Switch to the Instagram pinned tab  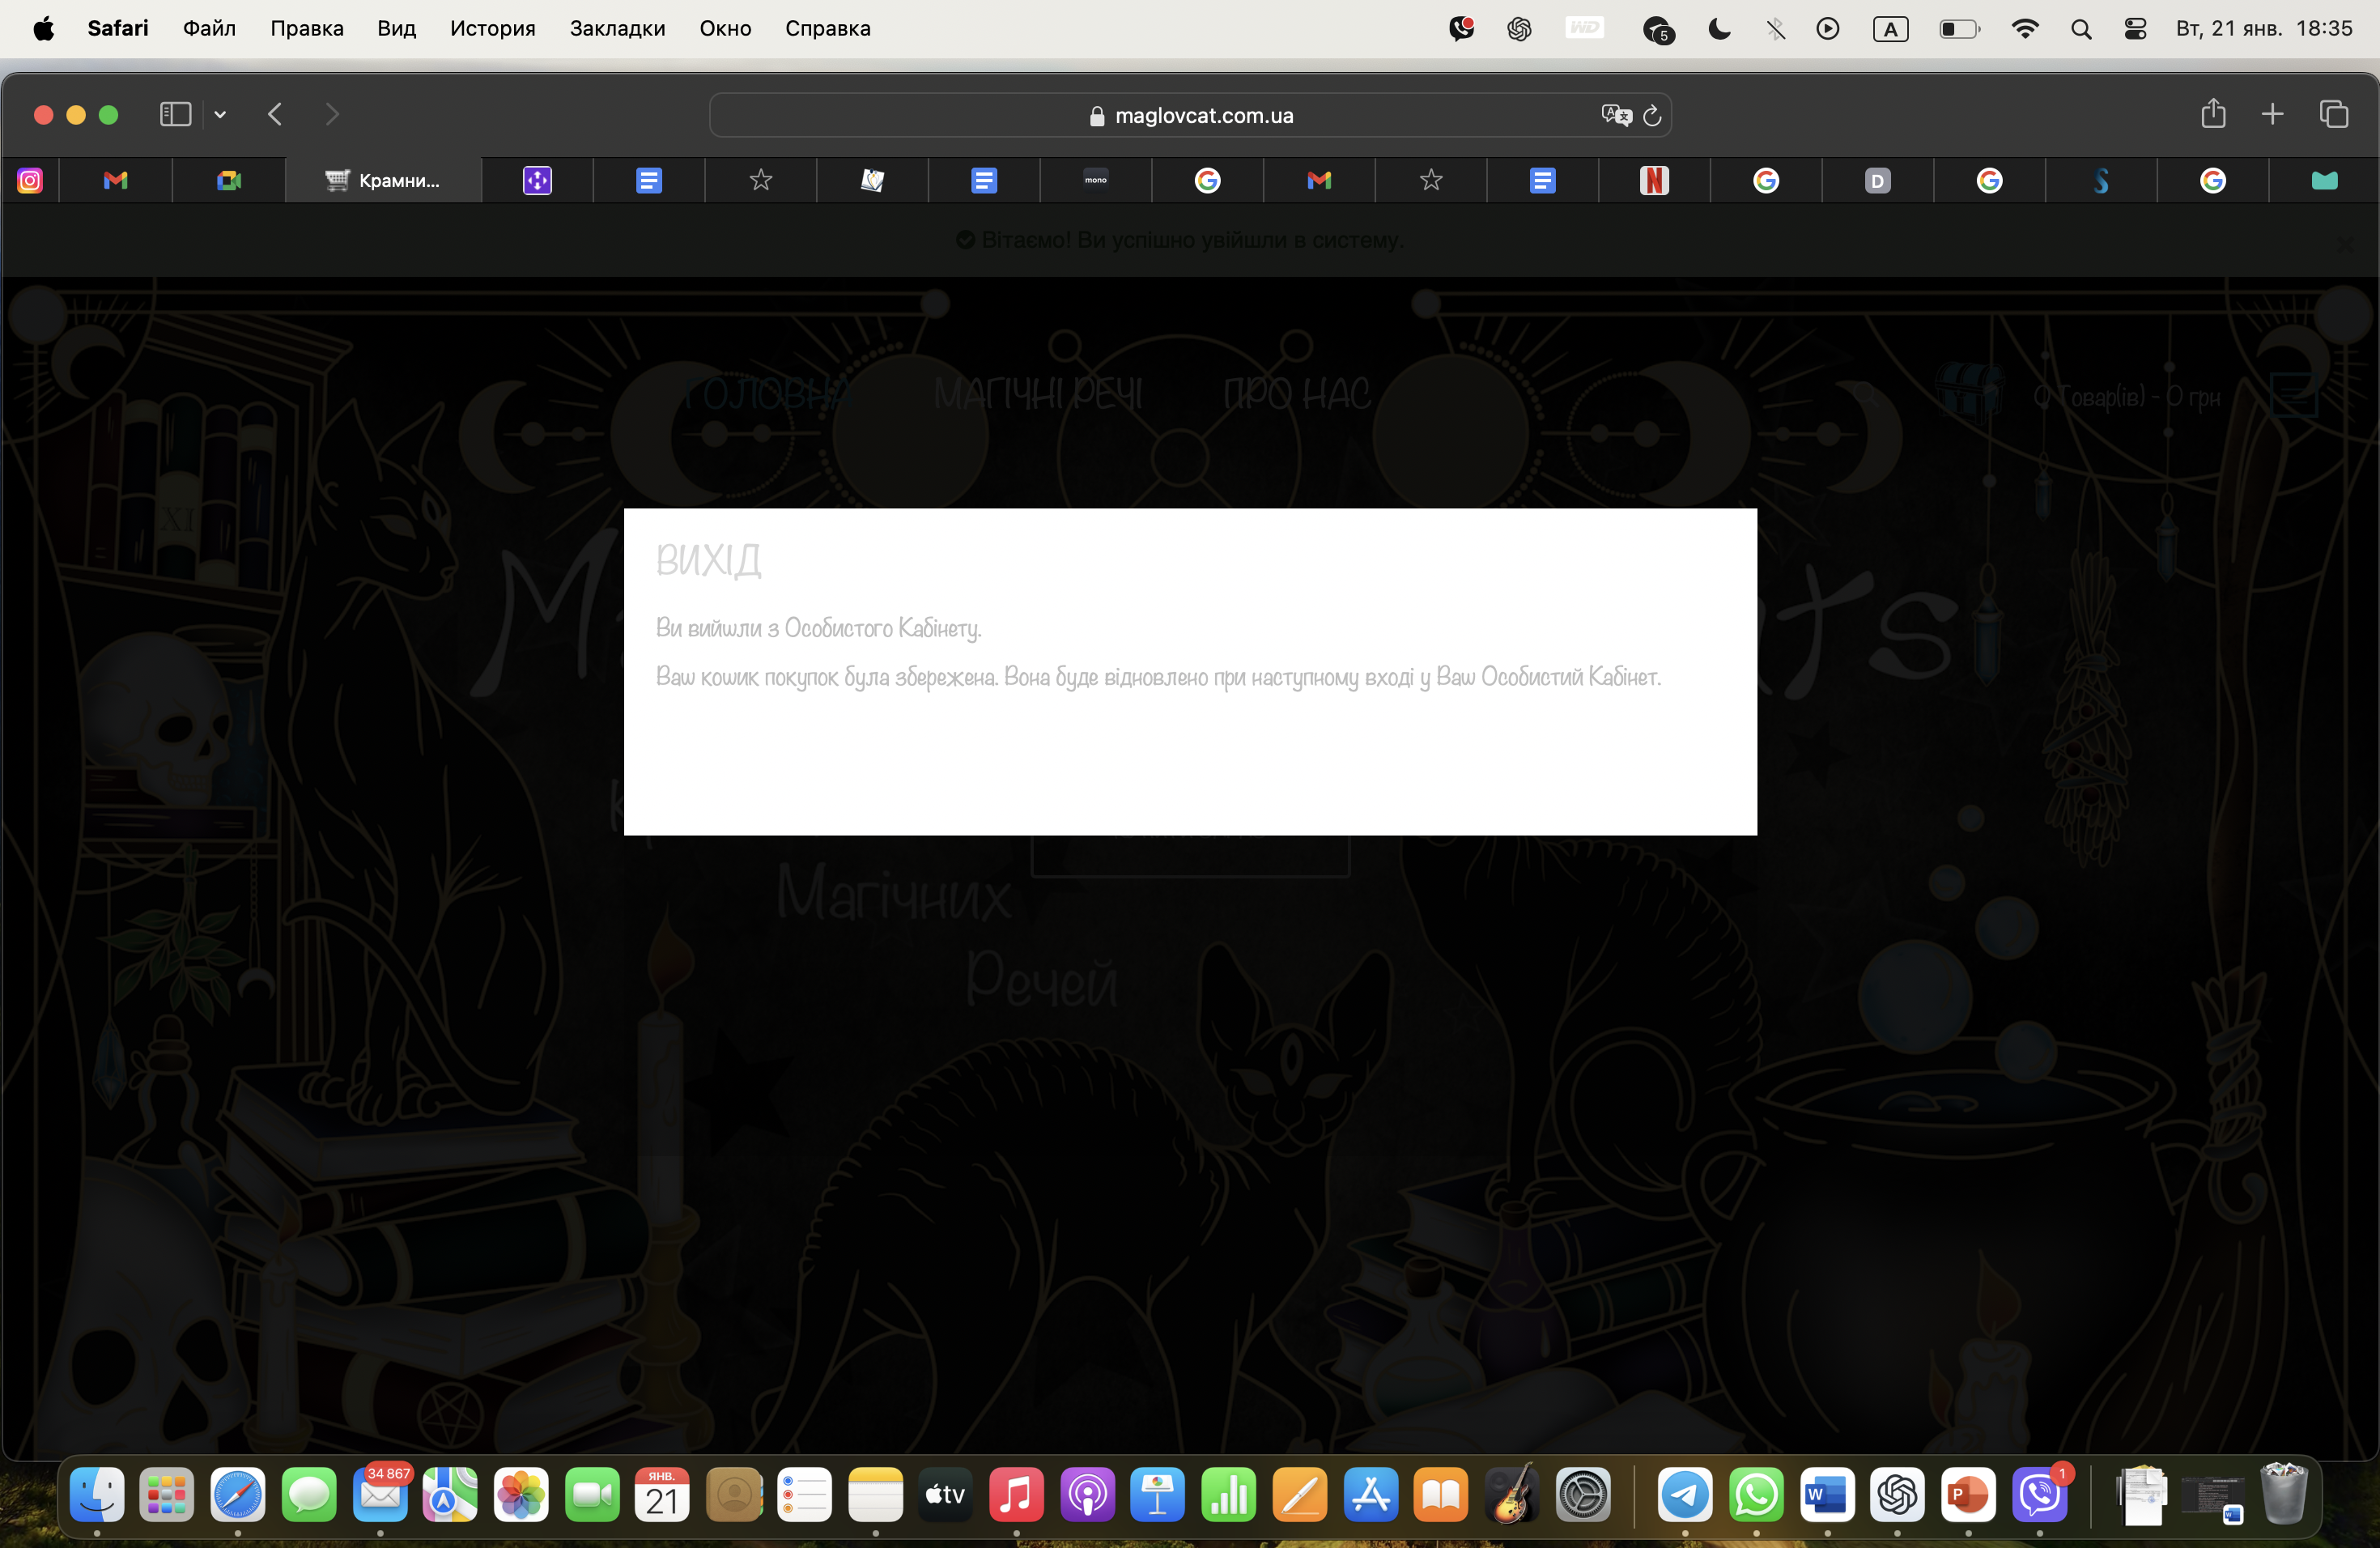[x=31, y=180]
